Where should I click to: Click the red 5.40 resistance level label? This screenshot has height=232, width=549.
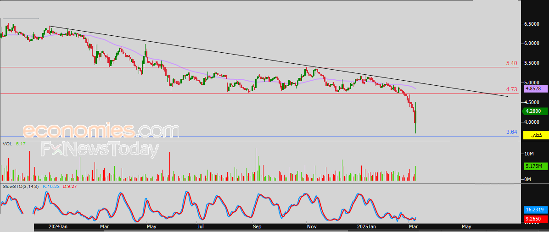tap(511, 63)
